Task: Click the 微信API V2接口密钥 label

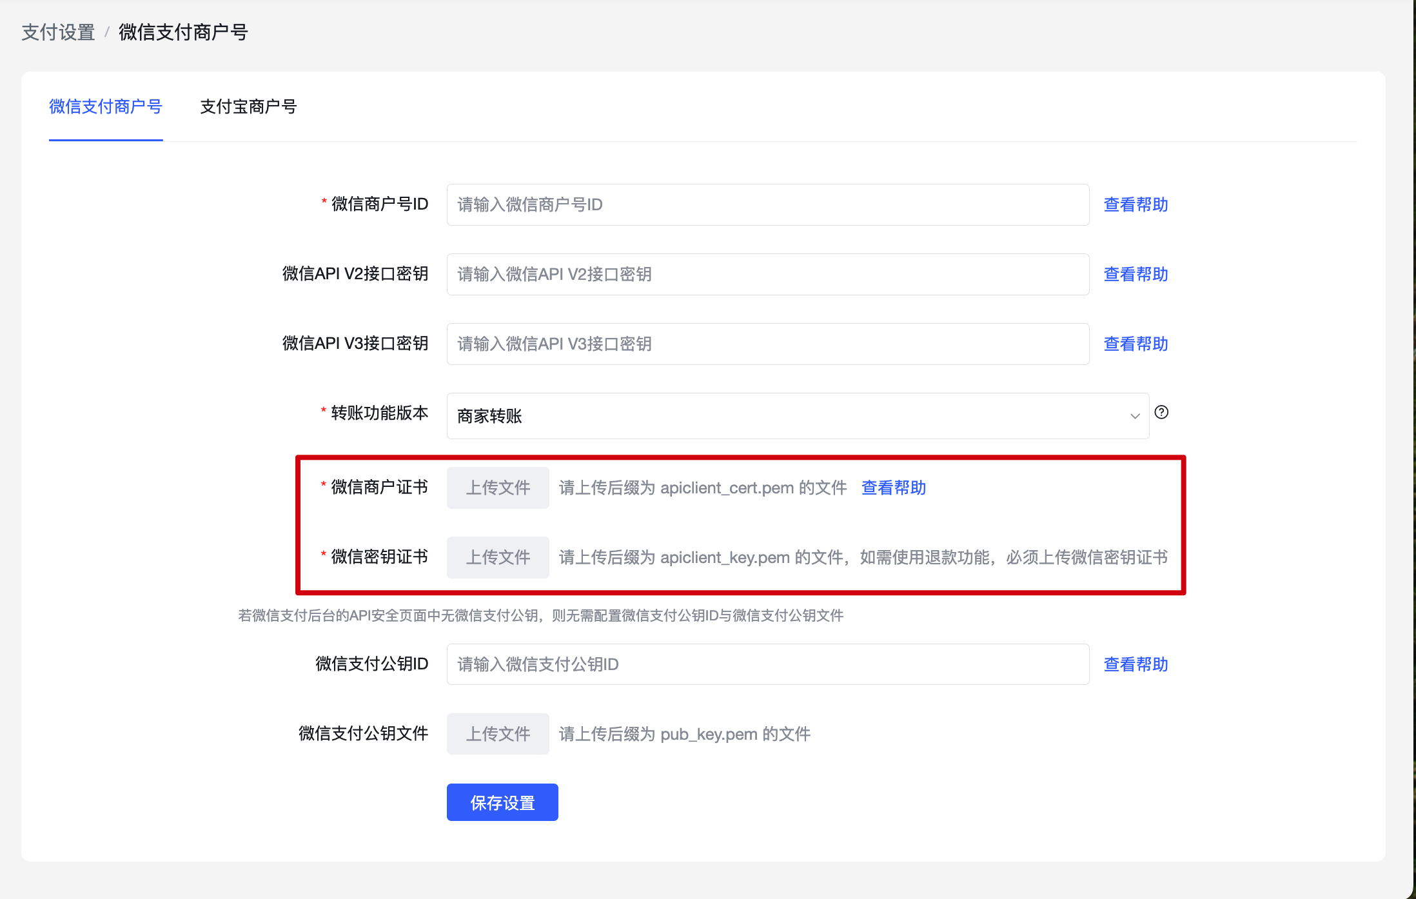Action: [355, 274]
